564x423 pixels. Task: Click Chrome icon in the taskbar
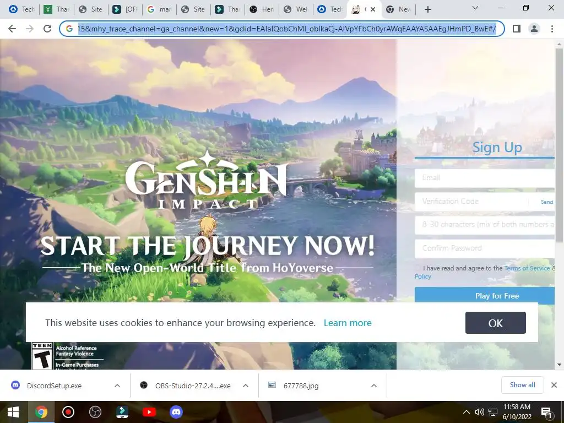point(41,412)
